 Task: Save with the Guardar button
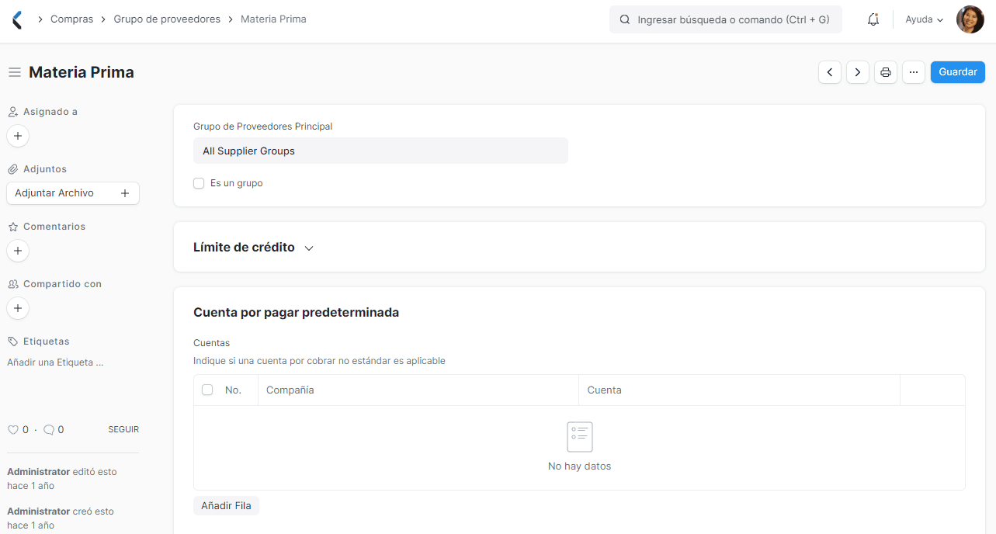click(958, 72)
